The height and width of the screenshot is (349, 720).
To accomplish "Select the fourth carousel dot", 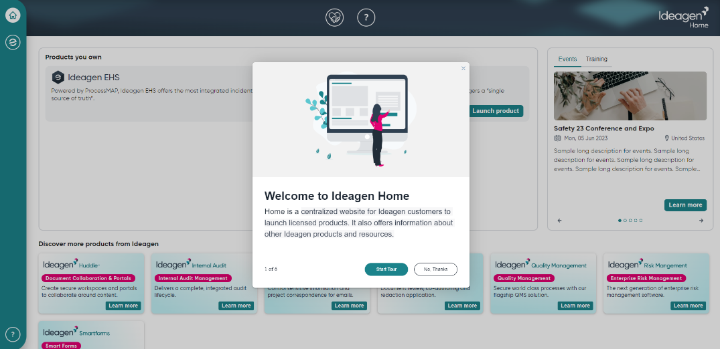I will 636,221.
